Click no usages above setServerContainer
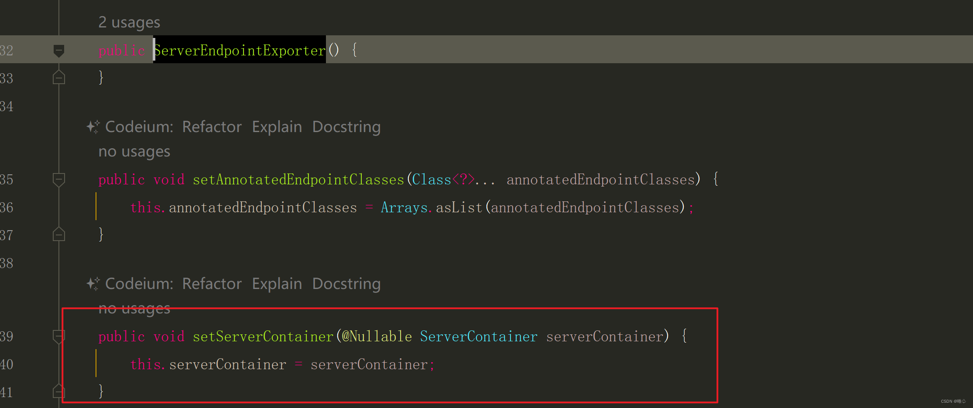 click(134, 308)
